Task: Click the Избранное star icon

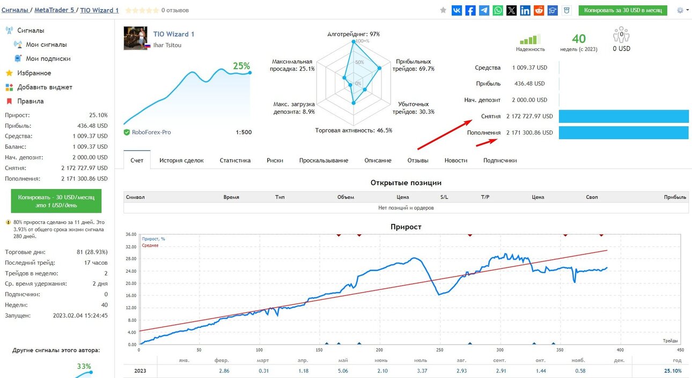Action: (9, 73)
